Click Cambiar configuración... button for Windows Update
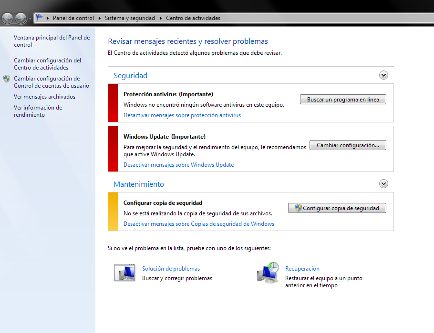 348,145
